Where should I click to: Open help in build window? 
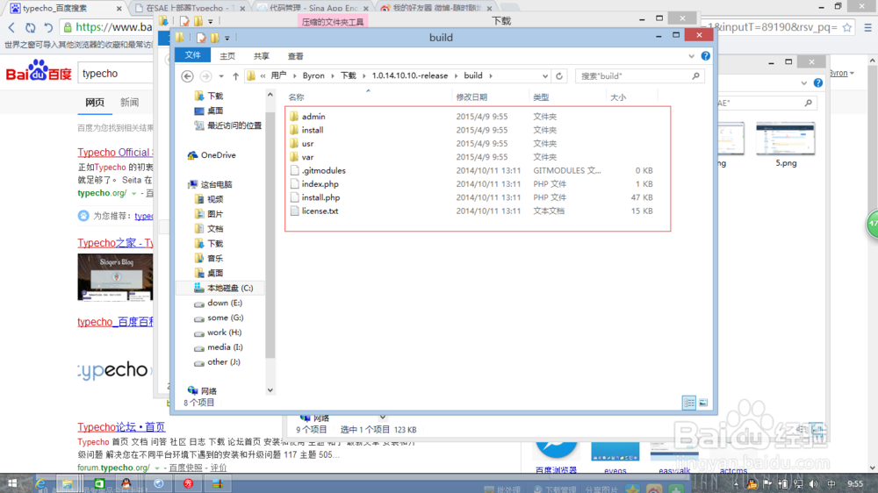[x=706, y=56]
